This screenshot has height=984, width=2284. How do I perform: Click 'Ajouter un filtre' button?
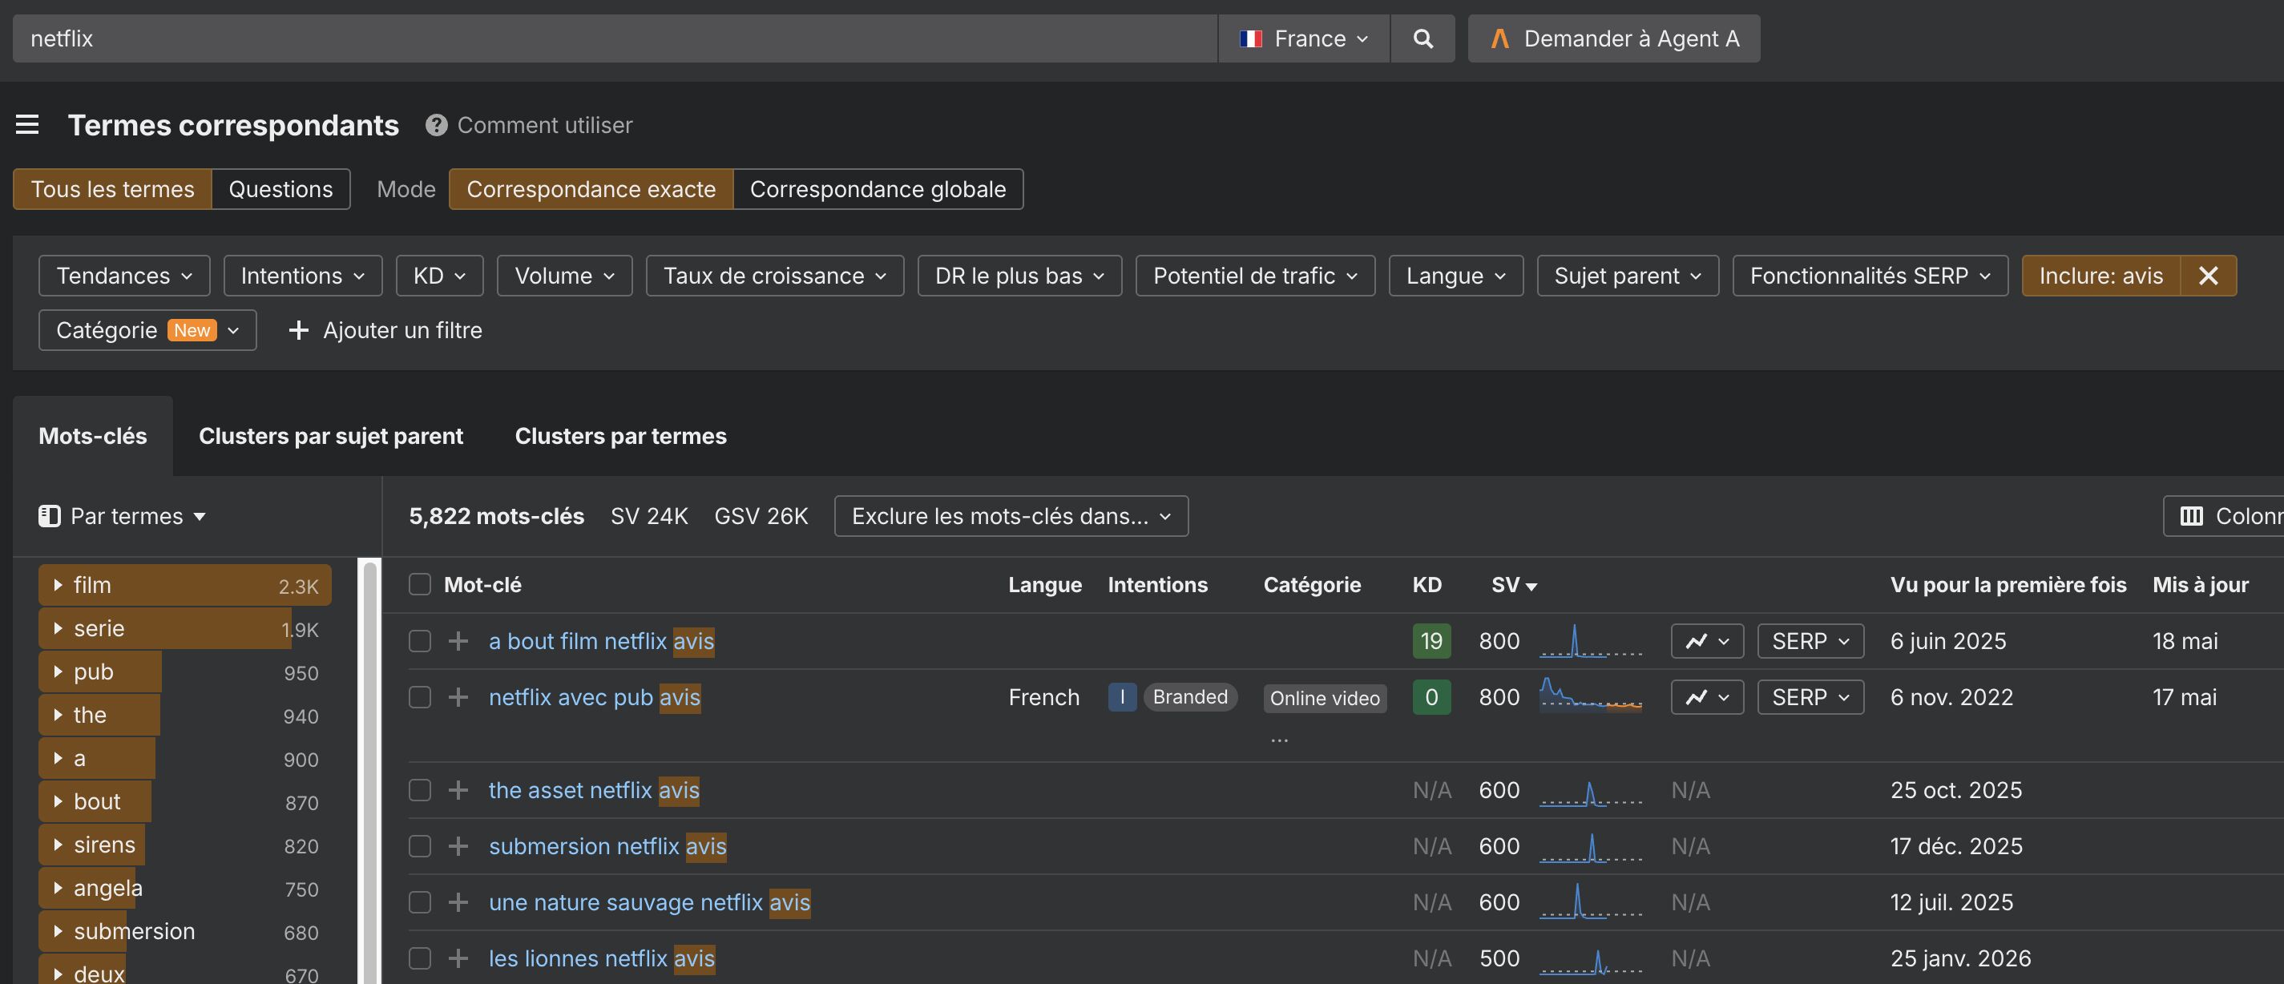tap(385, 330)
